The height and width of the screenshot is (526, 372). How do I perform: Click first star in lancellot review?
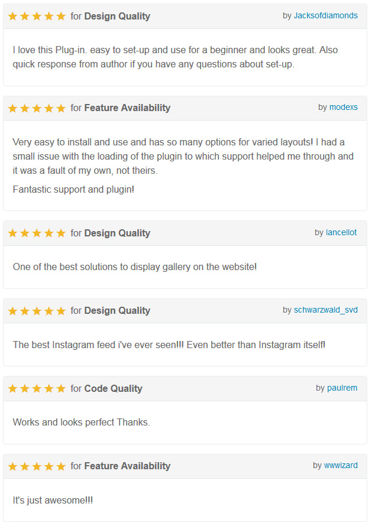[x=13, y=233]
